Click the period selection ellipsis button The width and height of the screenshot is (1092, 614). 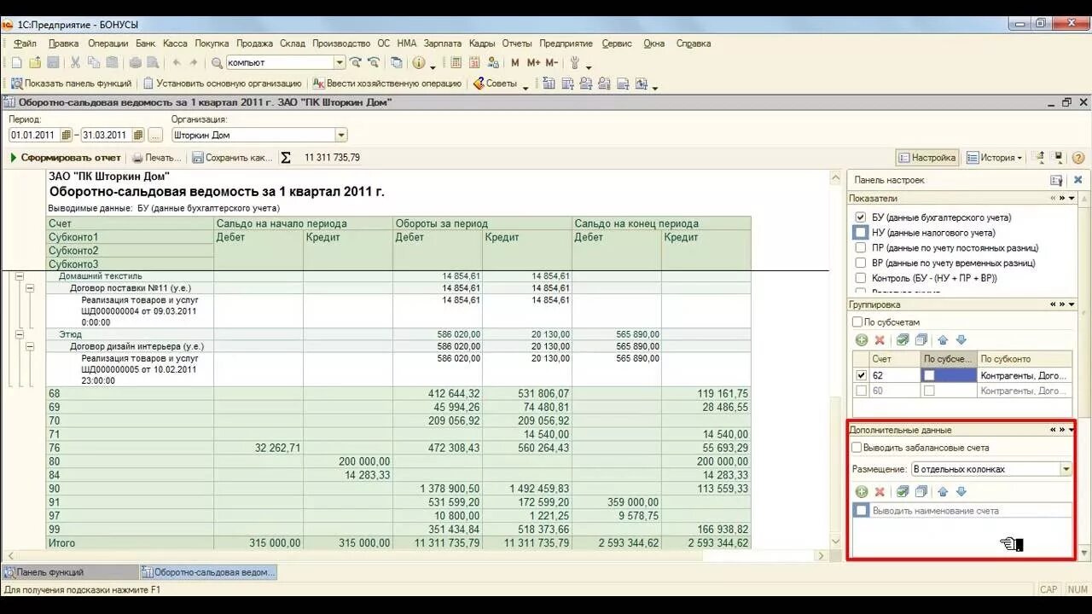tap(155, 135)
